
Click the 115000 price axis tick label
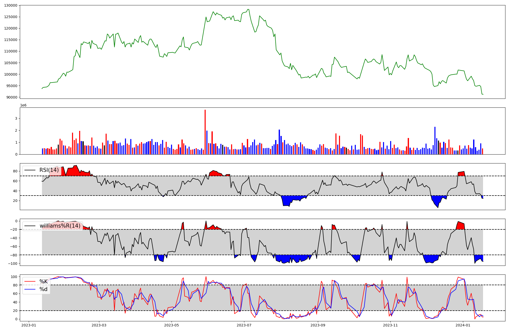11,40
